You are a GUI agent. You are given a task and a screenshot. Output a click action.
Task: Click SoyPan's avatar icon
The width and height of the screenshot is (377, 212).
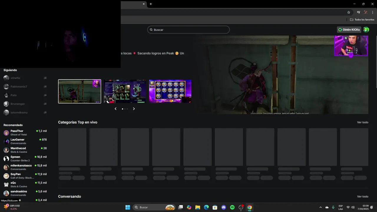click(6, 176)
